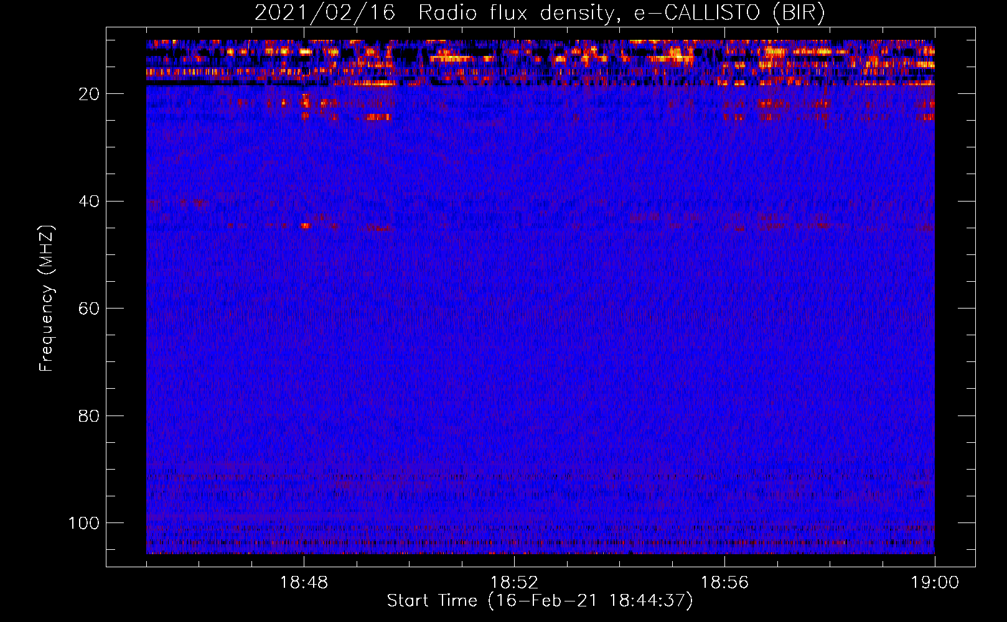Click the 60 MHz frequency tick label
Image resolution: width=1007 pixels, height=622 pixels.
click(89, 309)
